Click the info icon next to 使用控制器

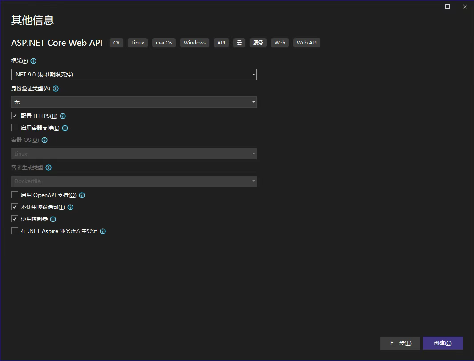[53, 219]
